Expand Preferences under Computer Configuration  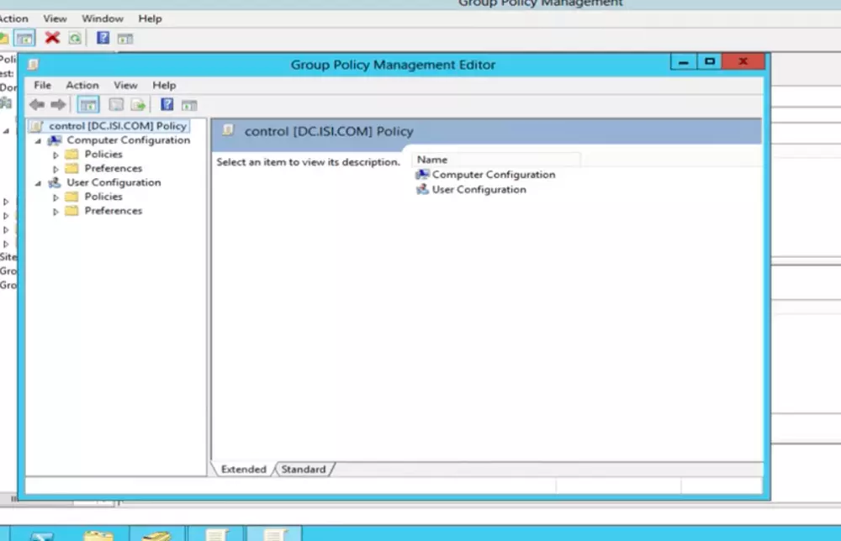tap(56, 169)
